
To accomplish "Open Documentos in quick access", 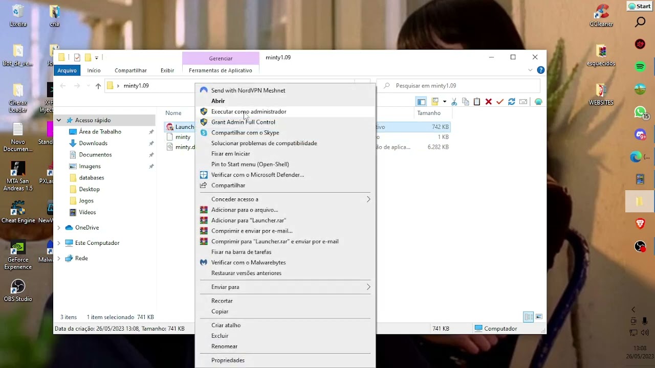I will point(95,155).
